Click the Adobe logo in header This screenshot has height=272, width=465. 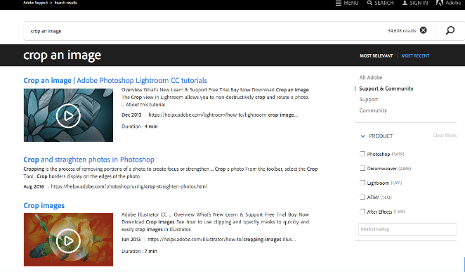pyautogui.click(x=440, y=3)
